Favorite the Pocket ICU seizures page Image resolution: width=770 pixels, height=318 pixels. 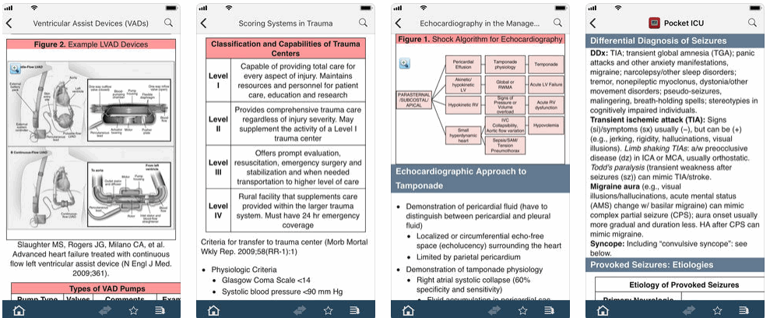(x=717, y=310)
